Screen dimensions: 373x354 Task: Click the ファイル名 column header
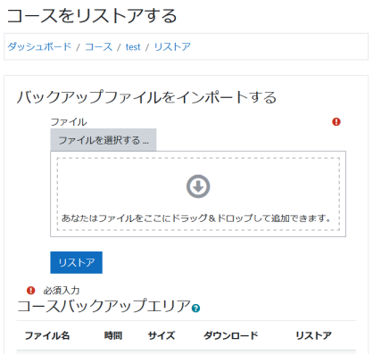click(x=47, y=335)
